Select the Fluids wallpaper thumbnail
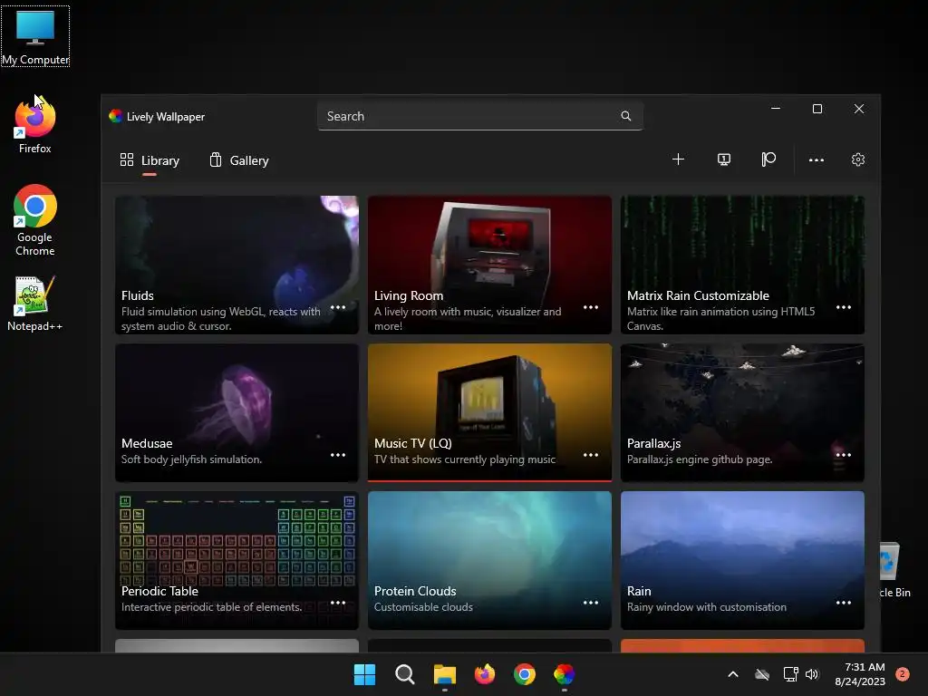928x696 pixels. [x=237, y=265]
